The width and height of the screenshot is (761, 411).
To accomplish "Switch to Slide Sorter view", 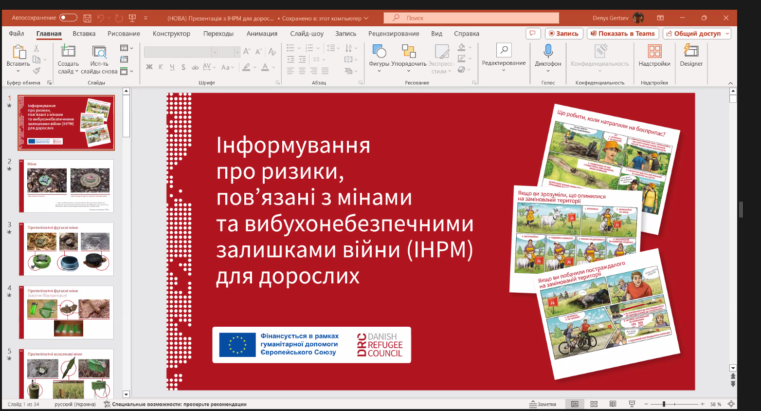I will coord(594,404).
